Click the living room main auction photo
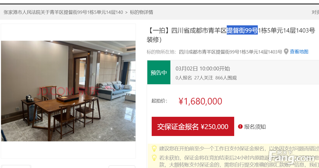The image size is (319, 168). point(68,91)
